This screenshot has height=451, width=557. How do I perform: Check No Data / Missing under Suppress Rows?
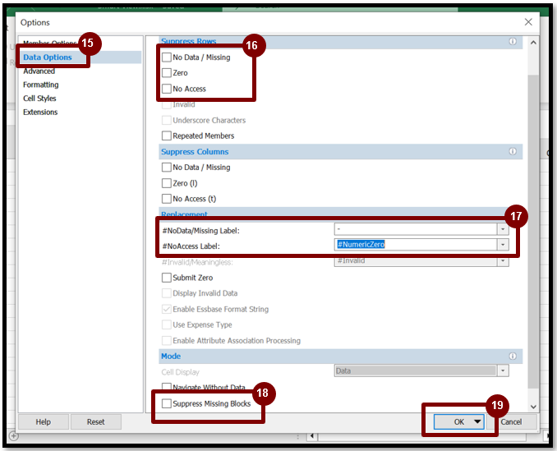166,58
